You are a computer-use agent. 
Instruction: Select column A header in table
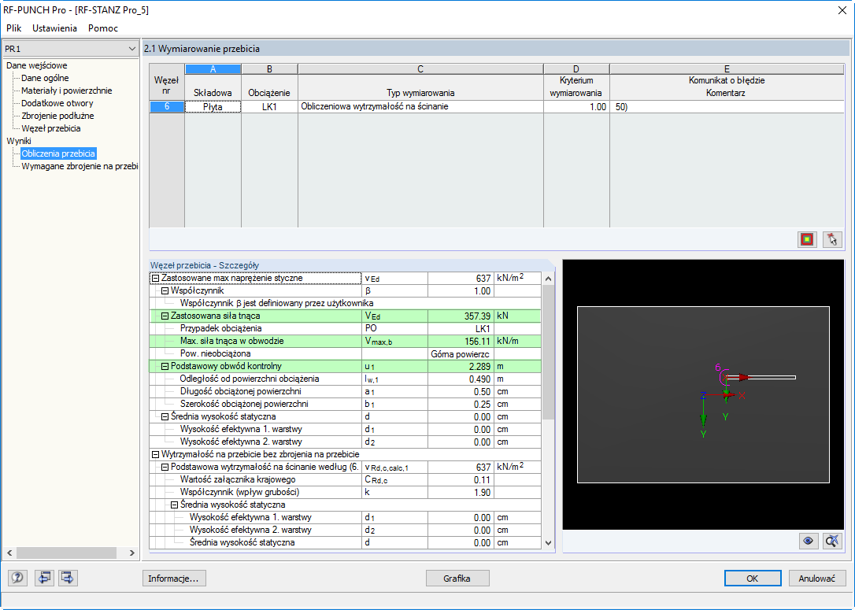coord(213,69)
